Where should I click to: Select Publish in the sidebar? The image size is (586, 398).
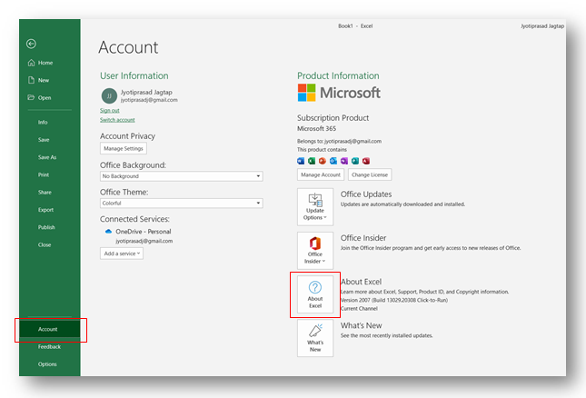(46, 227)
